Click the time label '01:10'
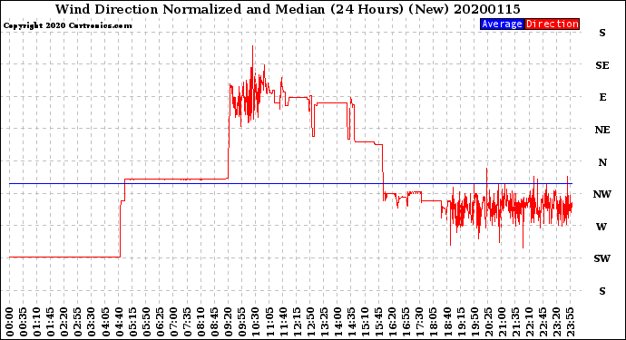Viewport: 626px width, 340px height. tap(36, 322)
